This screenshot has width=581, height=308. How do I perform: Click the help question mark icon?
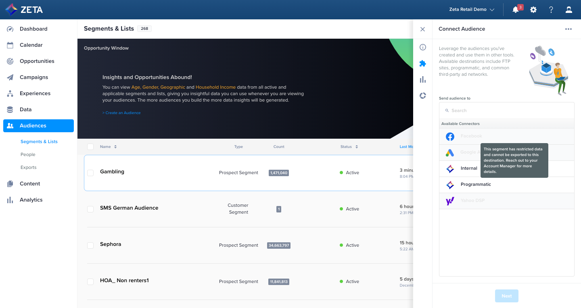[x=551, y=10]
